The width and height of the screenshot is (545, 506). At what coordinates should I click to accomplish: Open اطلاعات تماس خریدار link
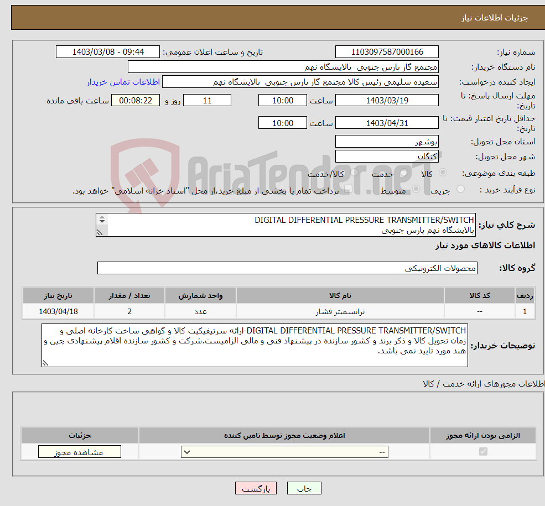point(123,82)
